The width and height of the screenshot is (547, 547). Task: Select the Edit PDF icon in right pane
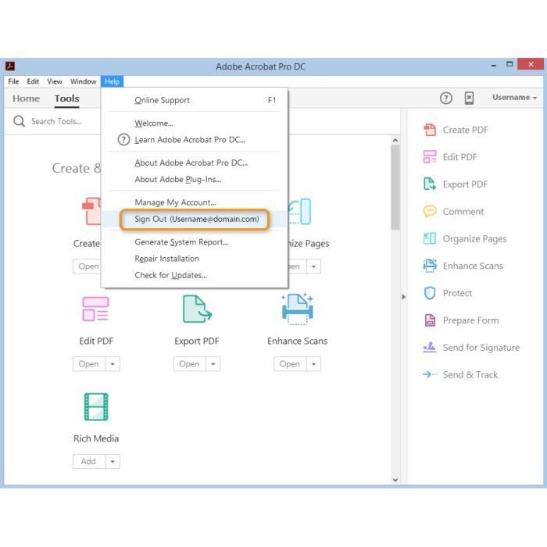click(430, 157)
